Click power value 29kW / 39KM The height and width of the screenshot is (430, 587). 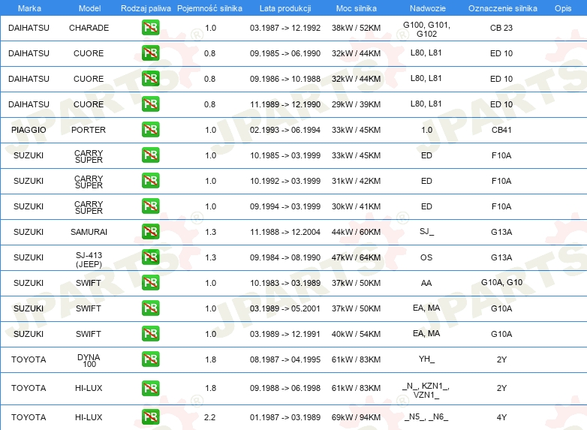click(x=356, y=104)
